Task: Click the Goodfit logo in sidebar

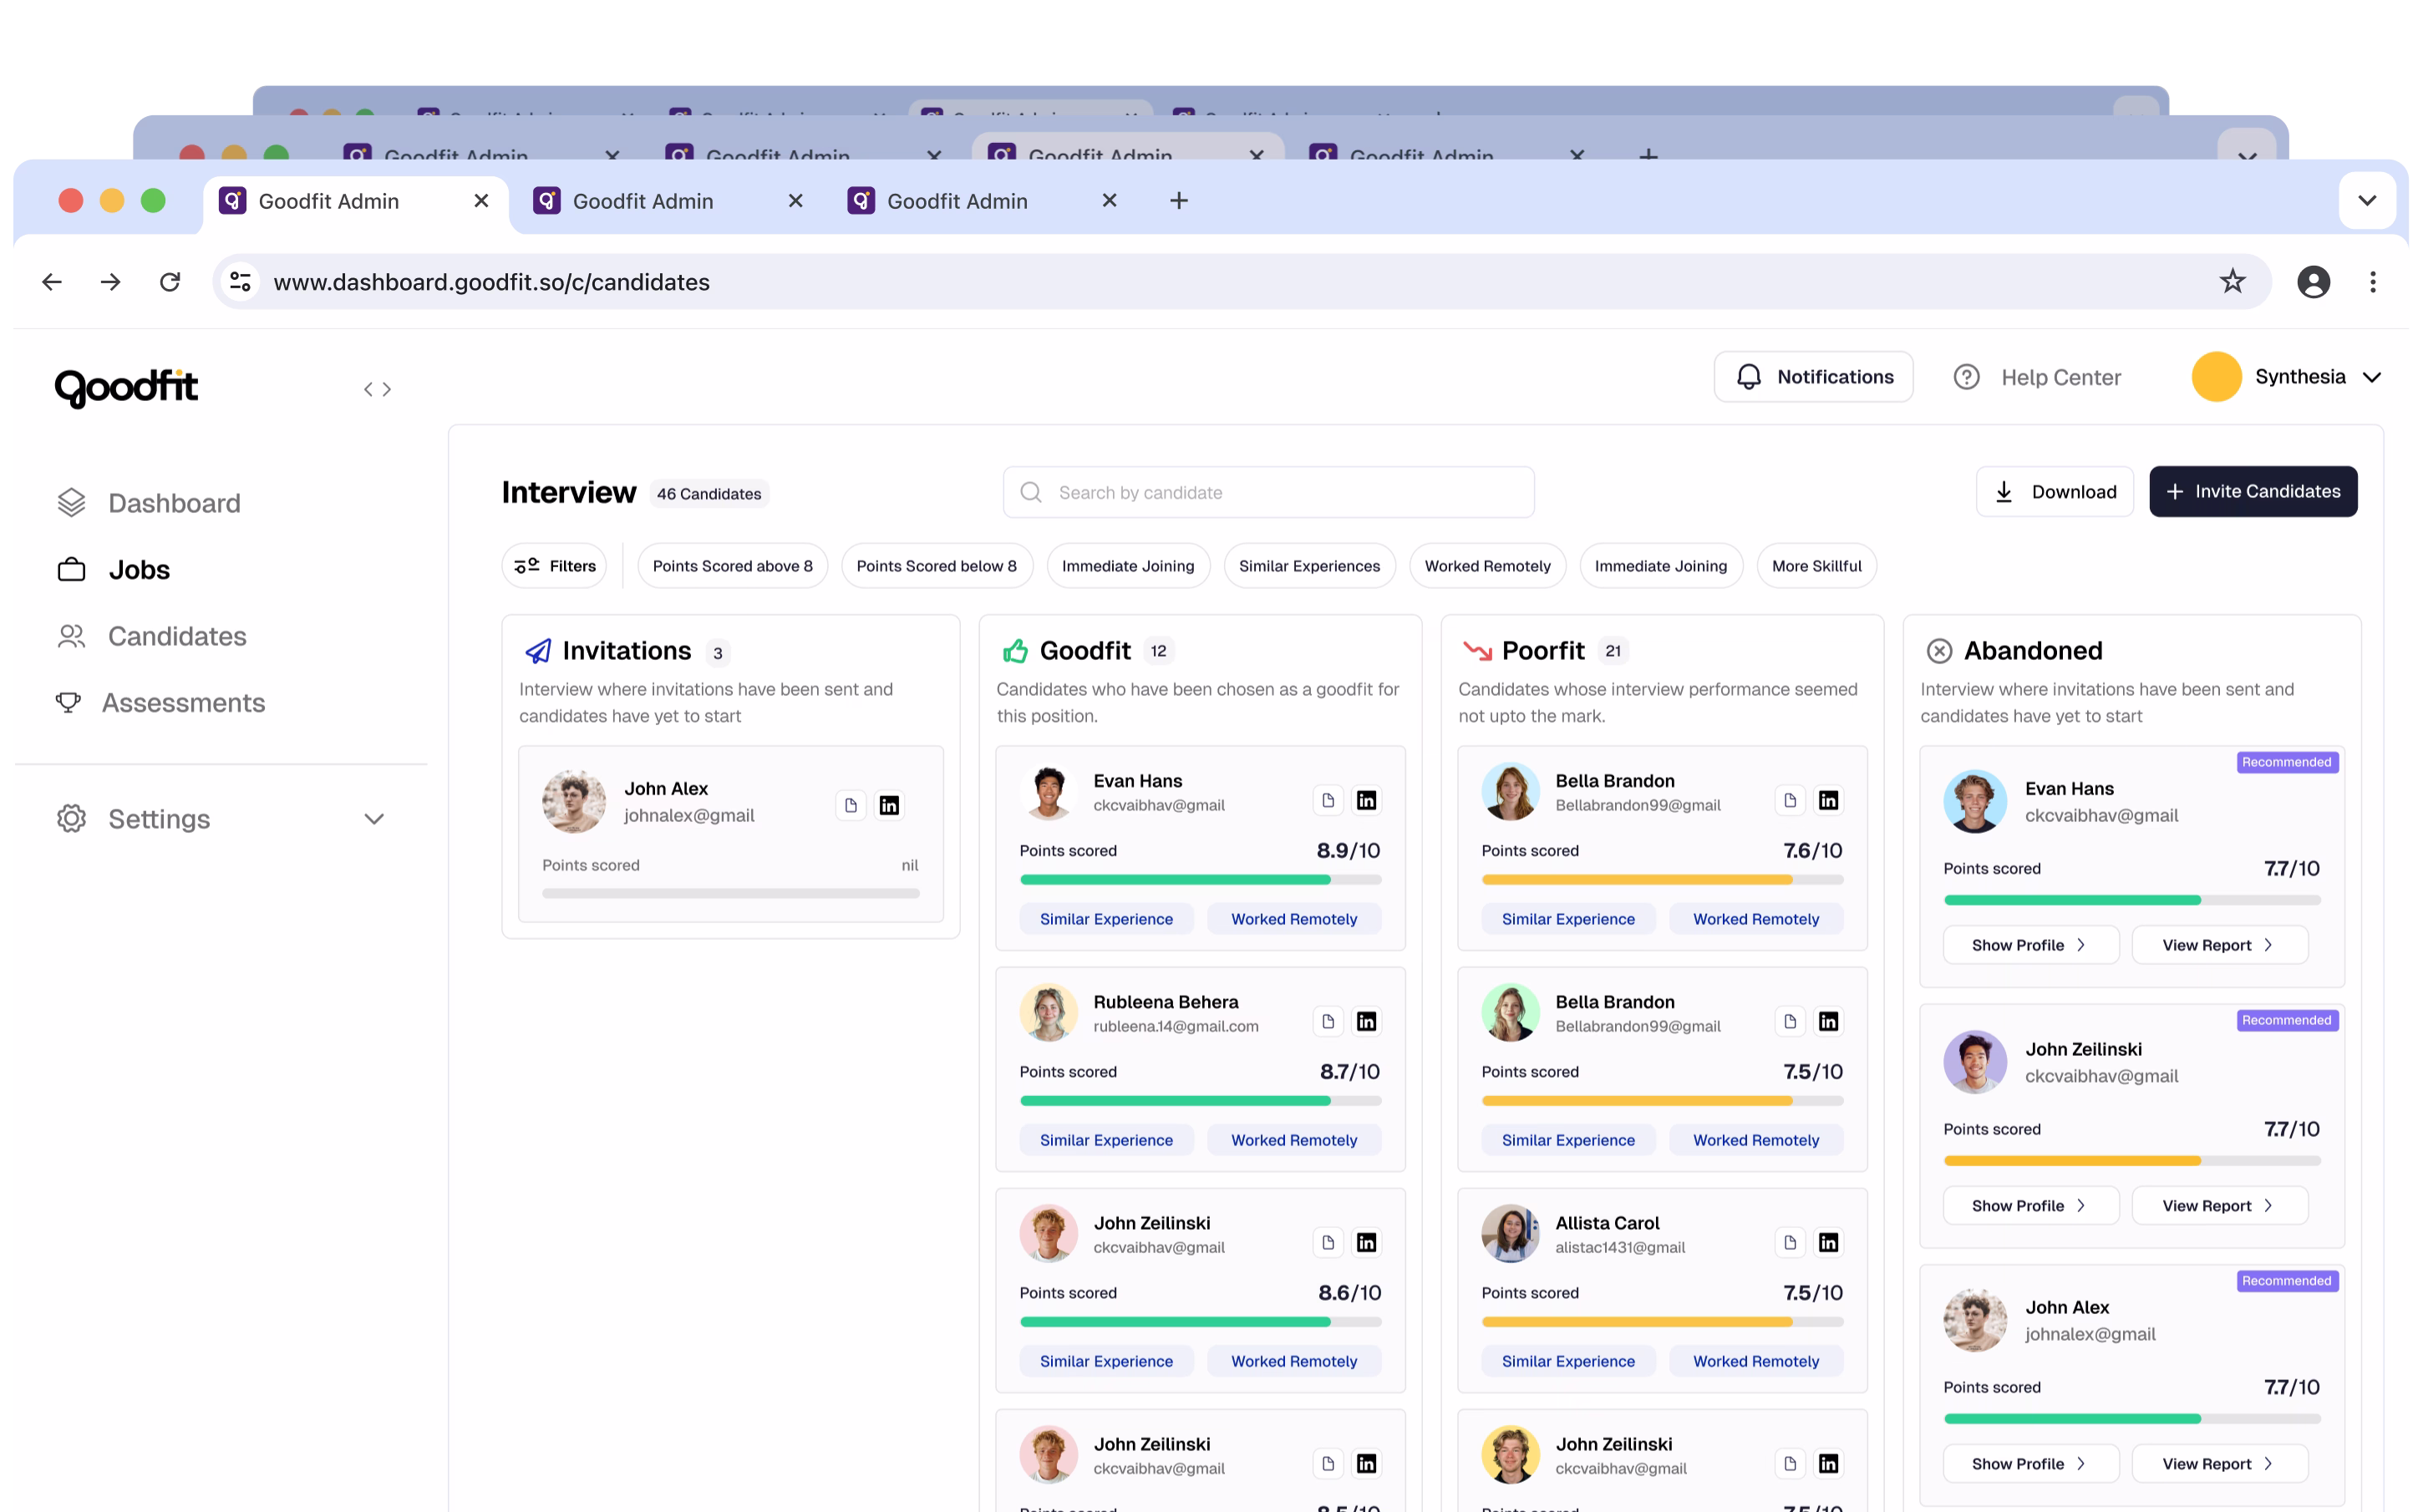Action: pyautogui.click(x=126, y=388)
